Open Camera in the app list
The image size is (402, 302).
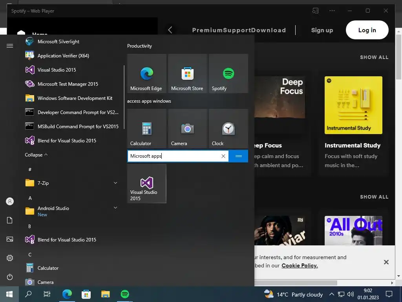tap(72, 282)
